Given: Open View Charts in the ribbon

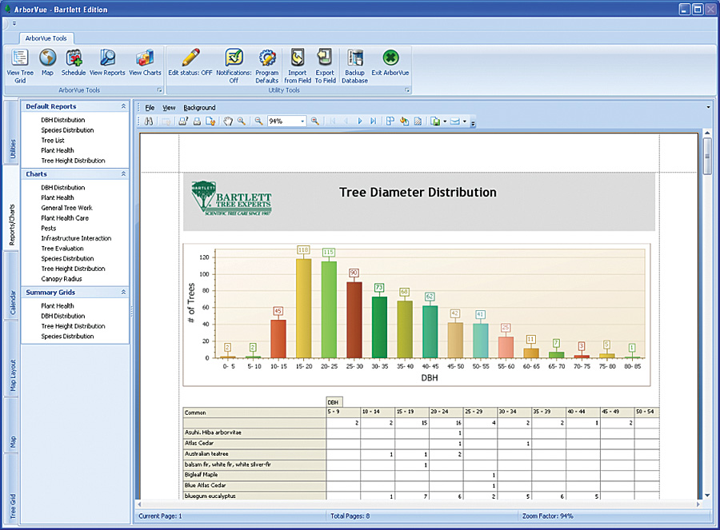Looking at the screenshot, I should [x=145, y=62].
